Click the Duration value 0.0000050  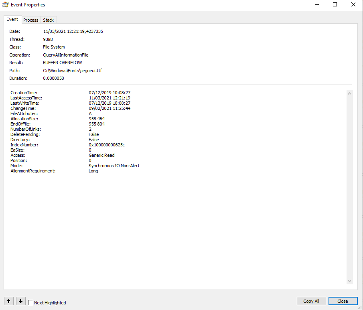[53, 78]
